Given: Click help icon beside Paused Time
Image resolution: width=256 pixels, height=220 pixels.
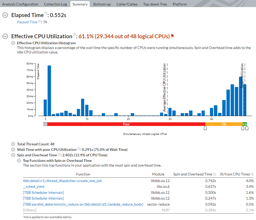Looking at the screenshot, I should pyautogui.click(x=39, y=22).
